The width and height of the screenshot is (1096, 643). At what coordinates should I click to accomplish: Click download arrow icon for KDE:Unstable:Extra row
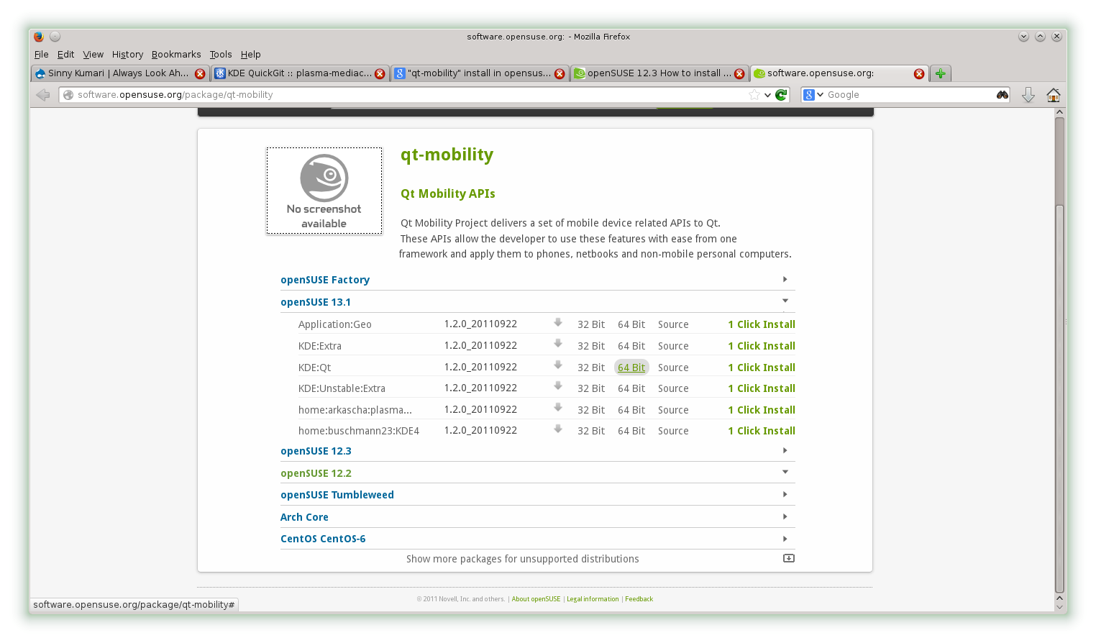click(x=558, y=386)
